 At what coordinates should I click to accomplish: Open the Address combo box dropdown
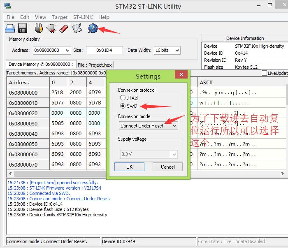tap(67, 50)
